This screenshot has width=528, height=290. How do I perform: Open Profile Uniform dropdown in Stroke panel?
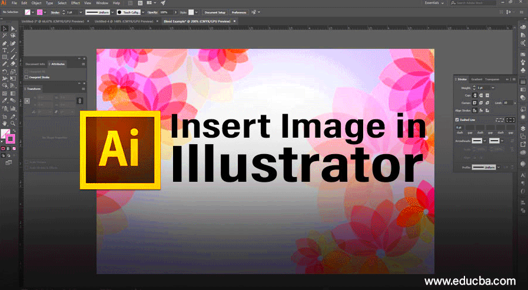click(499, 167)
